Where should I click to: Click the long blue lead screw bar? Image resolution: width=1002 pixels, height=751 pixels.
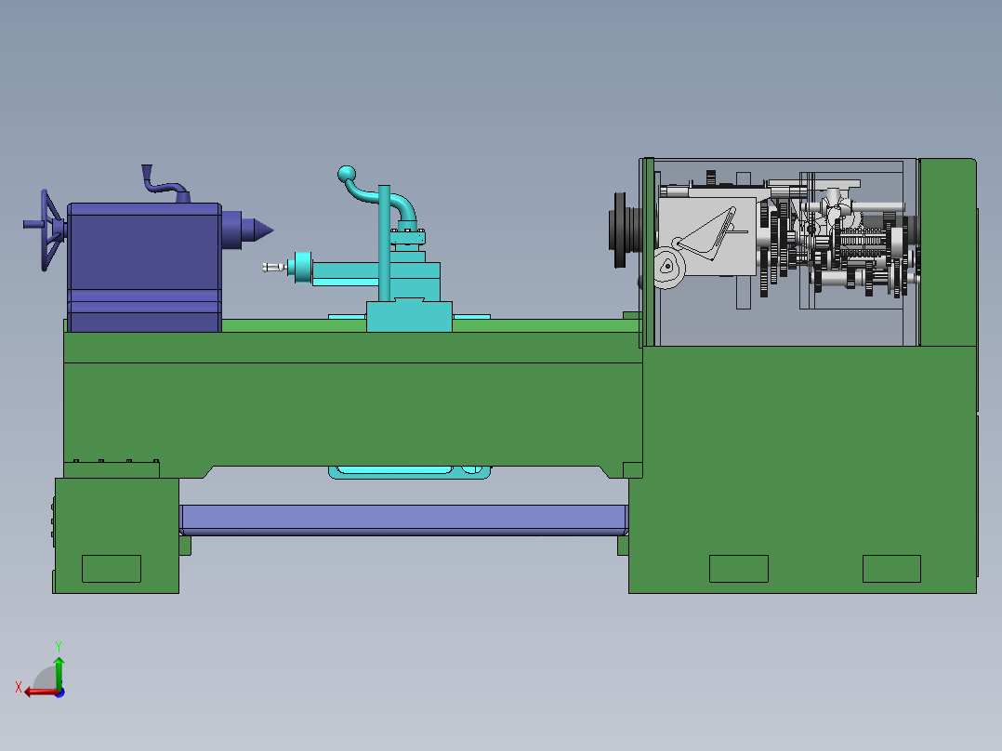(x=403, y=520)
